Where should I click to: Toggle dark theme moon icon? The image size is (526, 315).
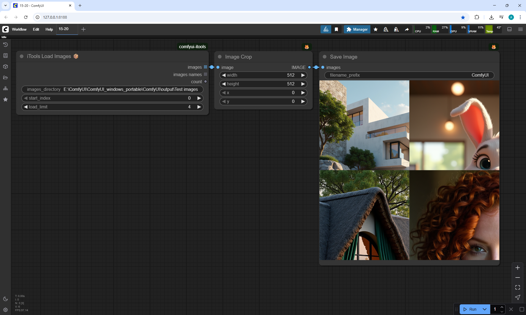(5, 299)
